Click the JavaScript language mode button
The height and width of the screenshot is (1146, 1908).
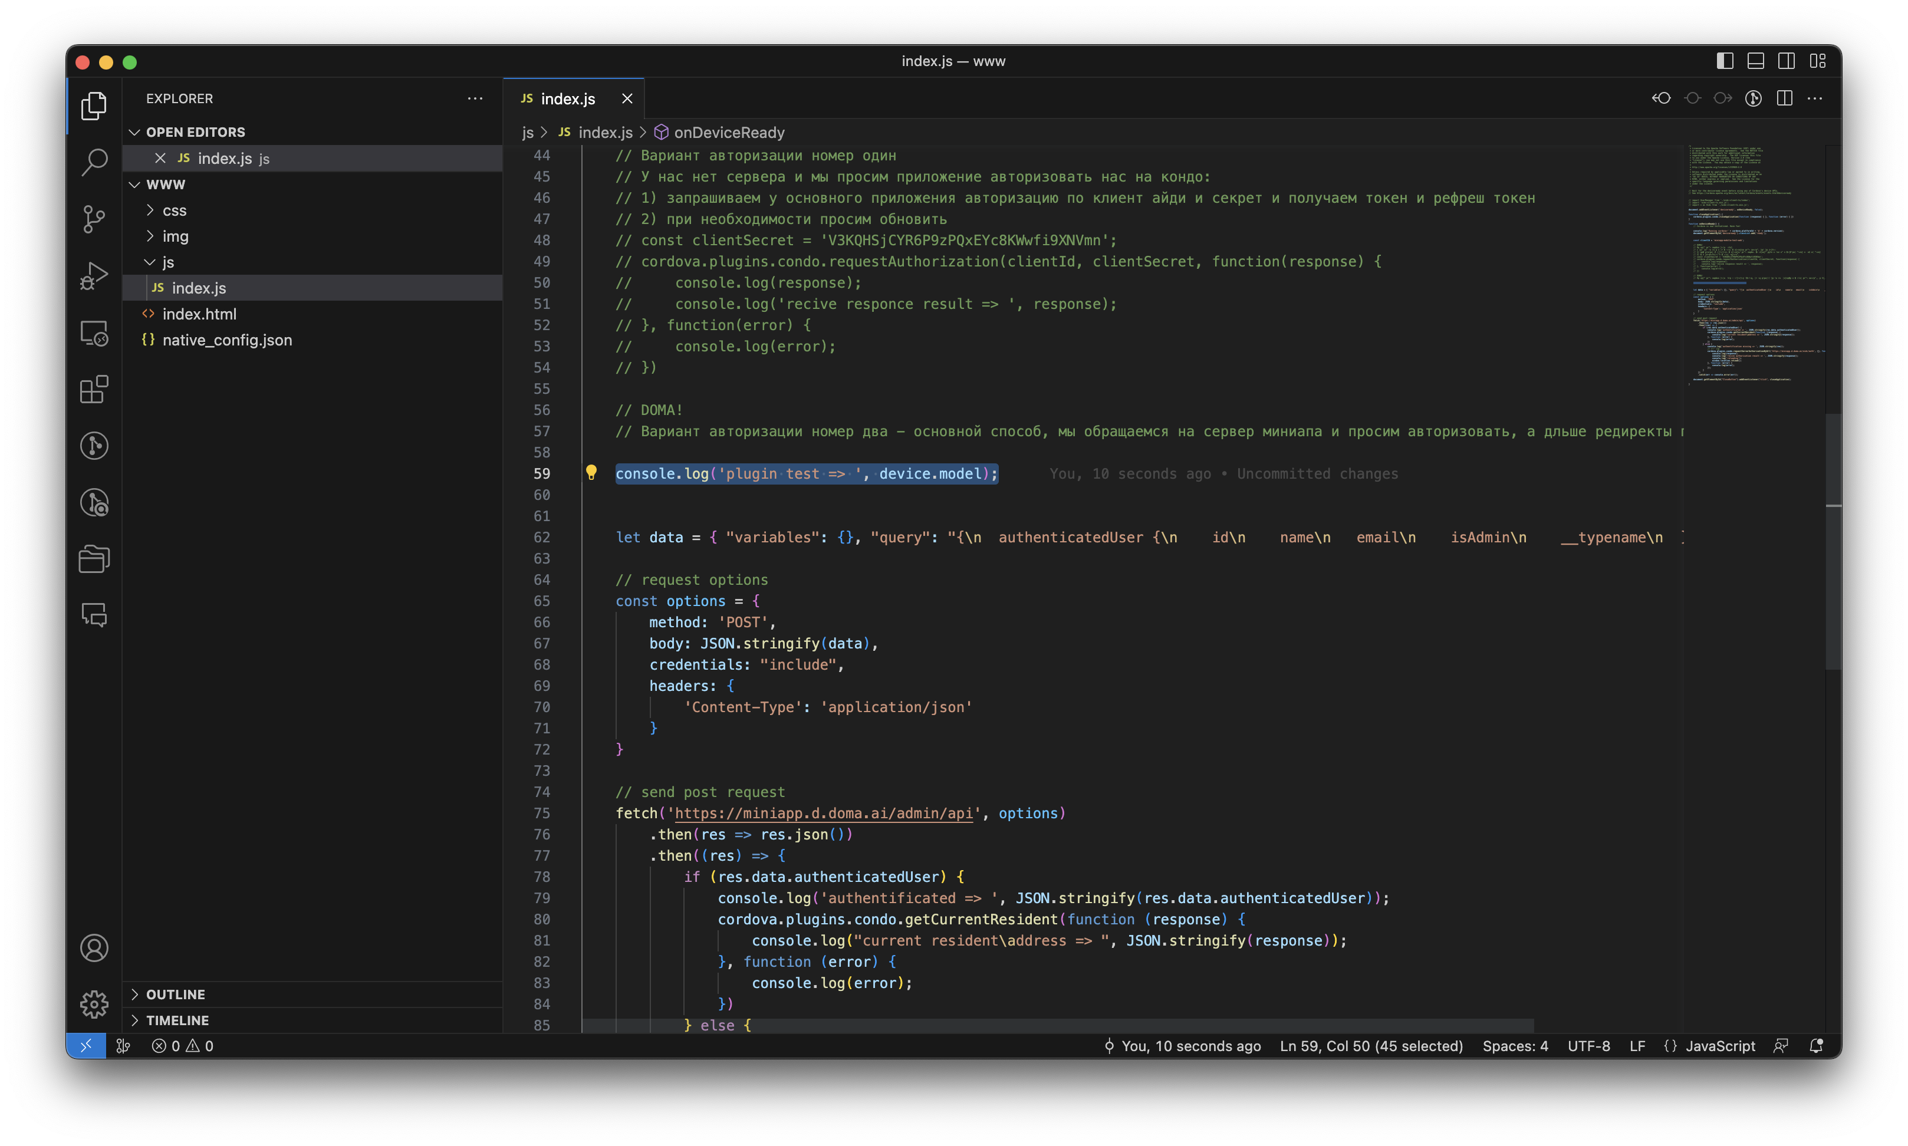point(1719,1046)
